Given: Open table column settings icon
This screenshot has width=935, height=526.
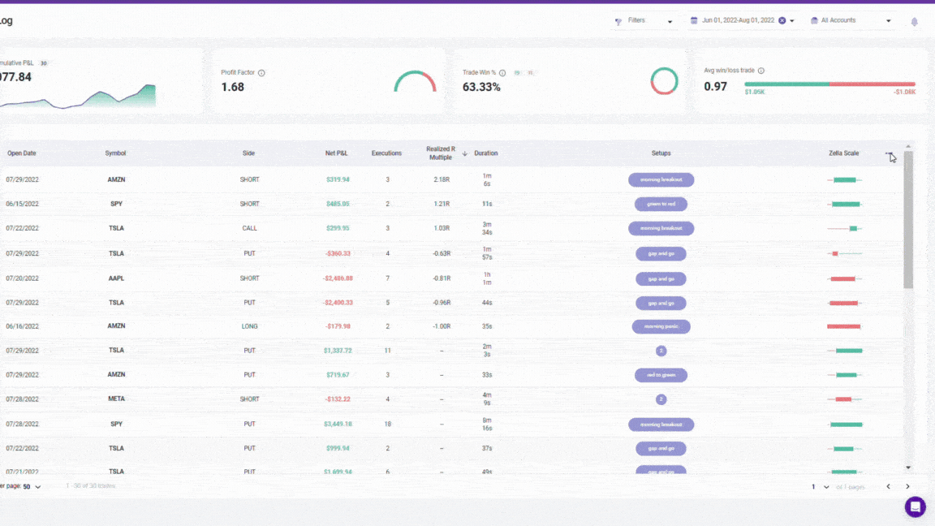Looking at the screenshot, I should click(890, 153).
